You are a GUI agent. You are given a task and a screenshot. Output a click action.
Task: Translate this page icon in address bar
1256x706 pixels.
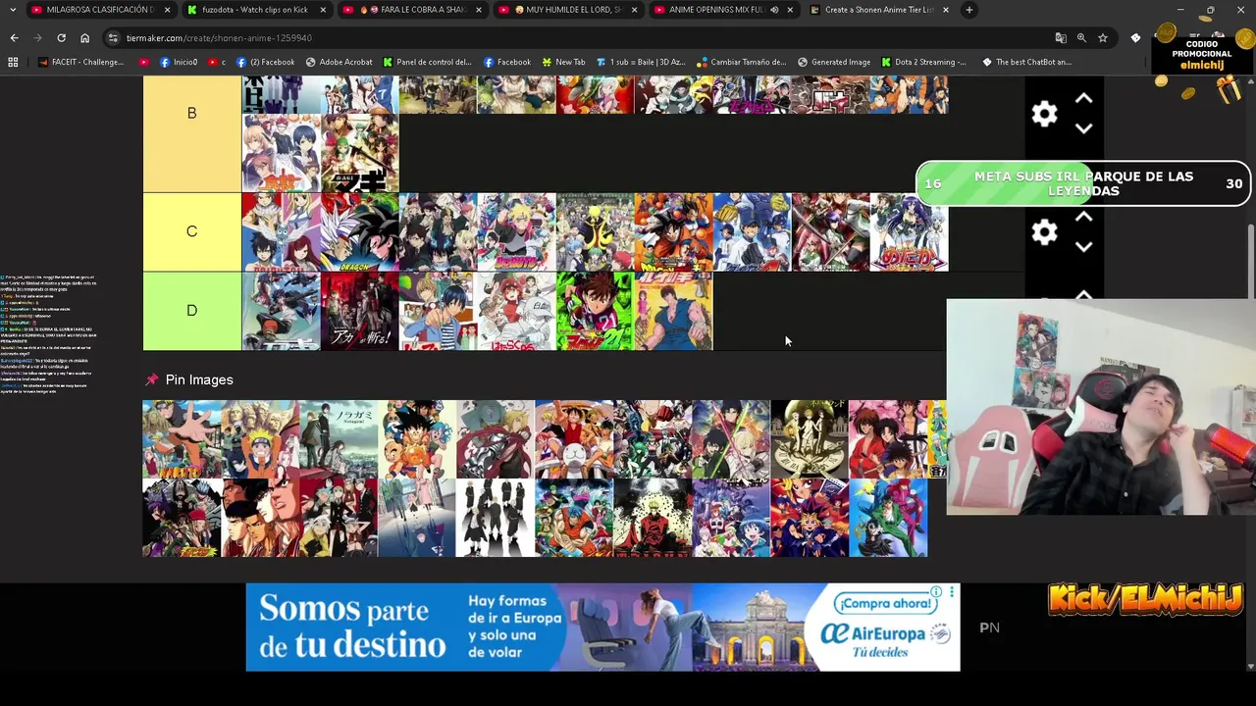[1061, 37]
